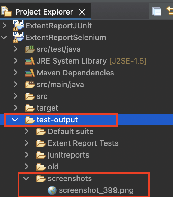Expand the Extent Report Tests folder arrow

tap(27, 143)
